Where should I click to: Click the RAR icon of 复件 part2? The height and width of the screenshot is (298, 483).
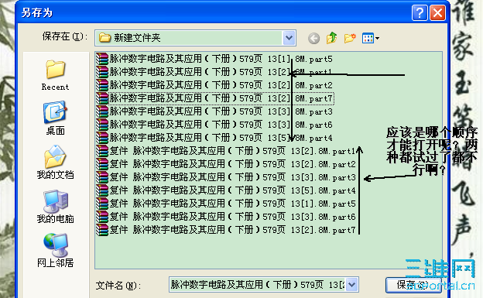tap(102, 164)
